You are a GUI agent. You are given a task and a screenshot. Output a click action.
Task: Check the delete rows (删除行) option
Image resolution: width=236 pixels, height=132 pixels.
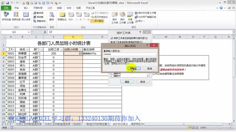point(112,76)
